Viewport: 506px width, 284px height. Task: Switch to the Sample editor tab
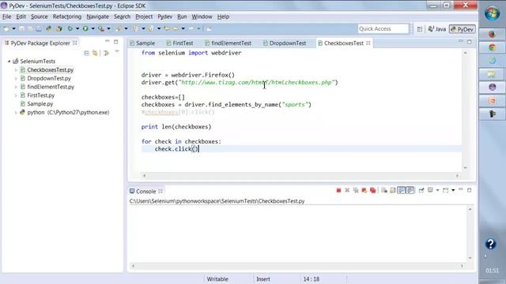tap(142, 43)
